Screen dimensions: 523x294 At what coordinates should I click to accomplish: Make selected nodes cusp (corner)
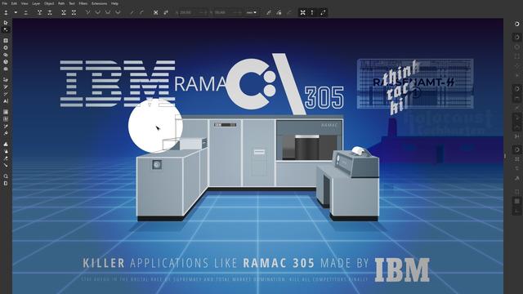[87, 12]
